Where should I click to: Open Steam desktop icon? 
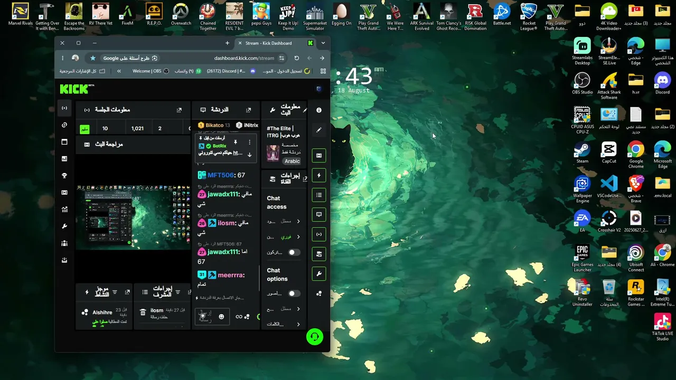582,152
